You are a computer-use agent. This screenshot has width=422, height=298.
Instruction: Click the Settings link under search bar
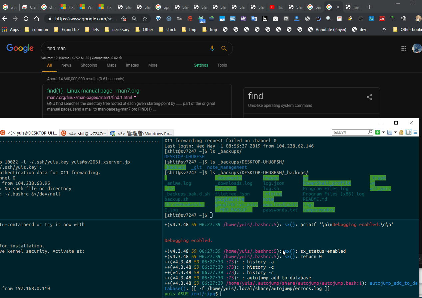201,65
